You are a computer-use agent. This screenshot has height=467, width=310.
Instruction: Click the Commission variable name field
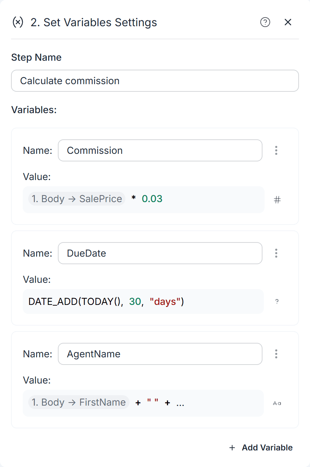[160, 150]
